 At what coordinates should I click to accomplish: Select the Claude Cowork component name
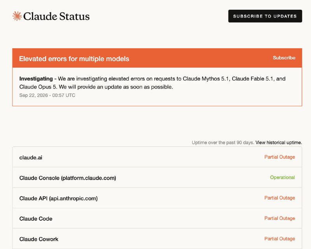[x=39, y=239]
